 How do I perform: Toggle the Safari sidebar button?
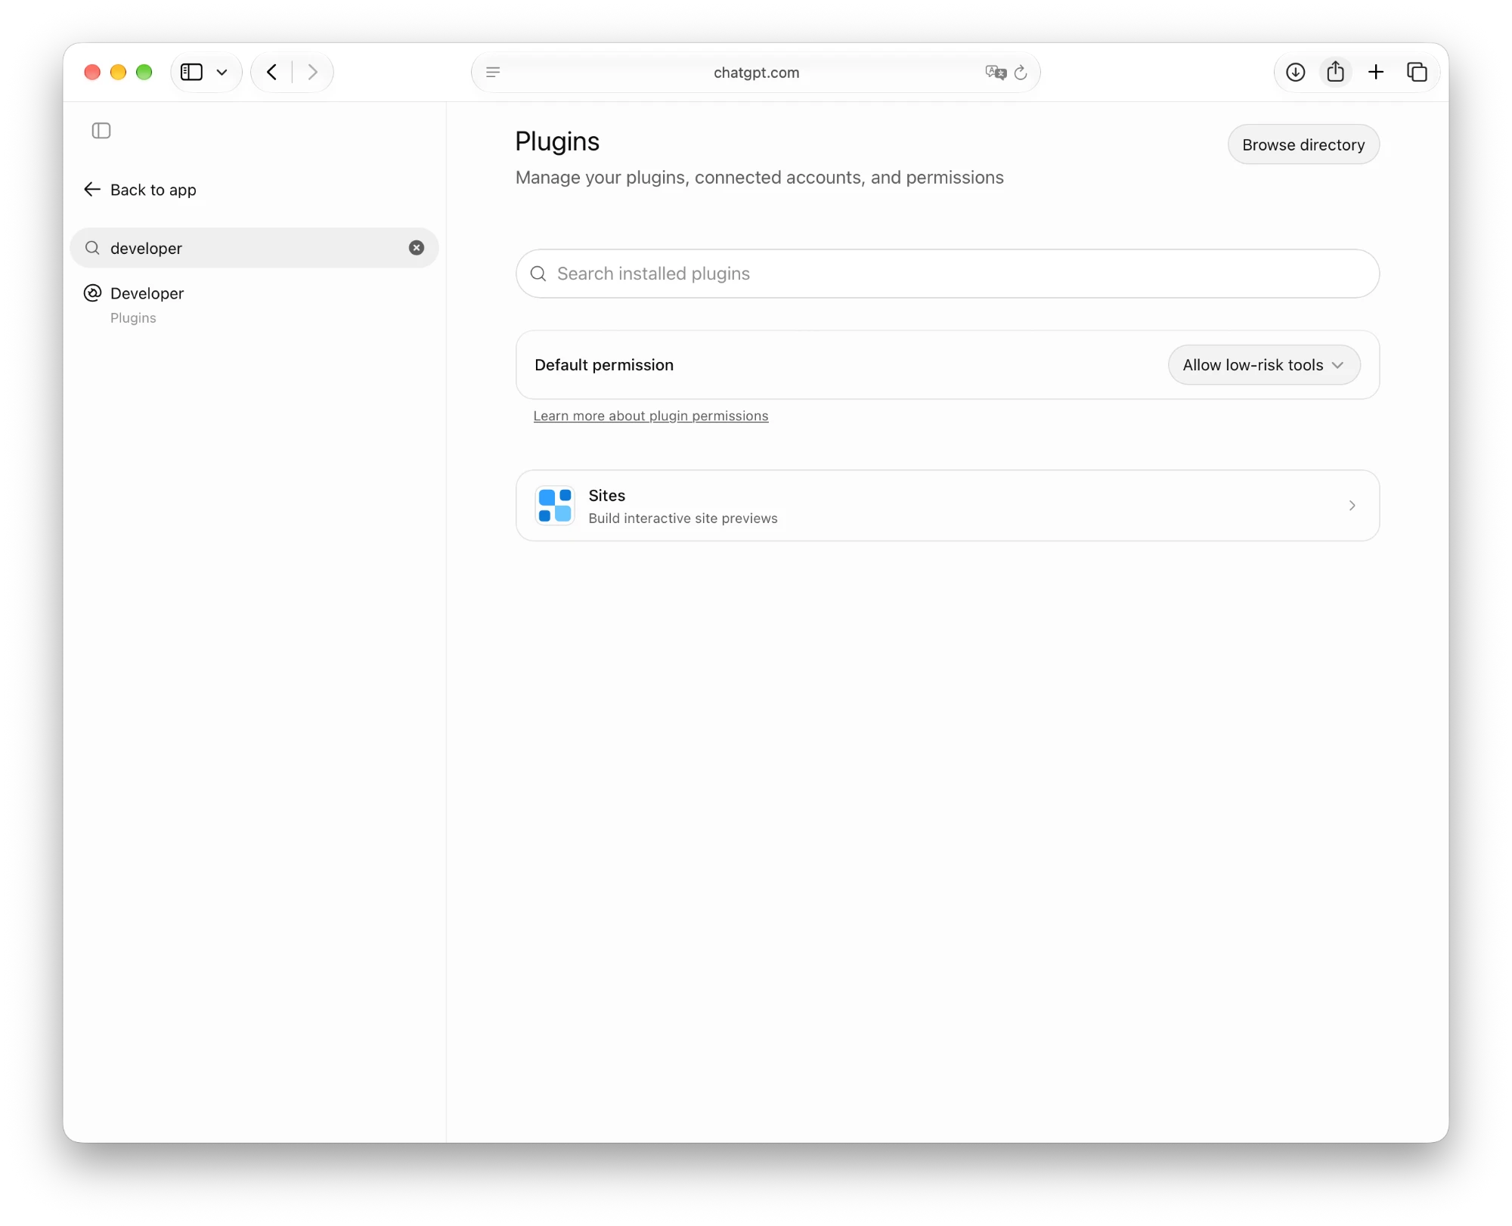[191, 72]
